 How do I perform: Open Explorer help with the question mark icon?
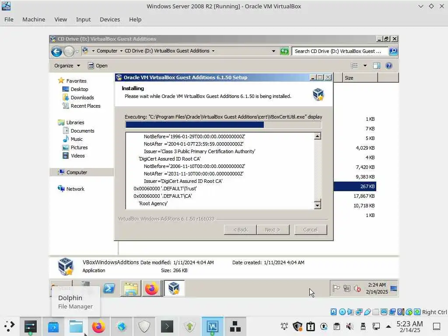pos(388,66)
